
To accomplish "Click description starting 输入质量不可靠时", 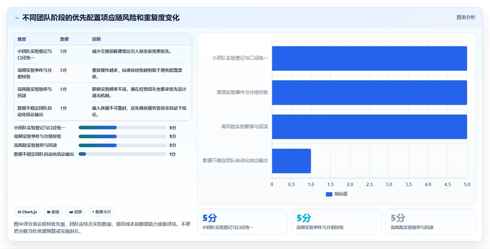I will (x=139, y=111).
